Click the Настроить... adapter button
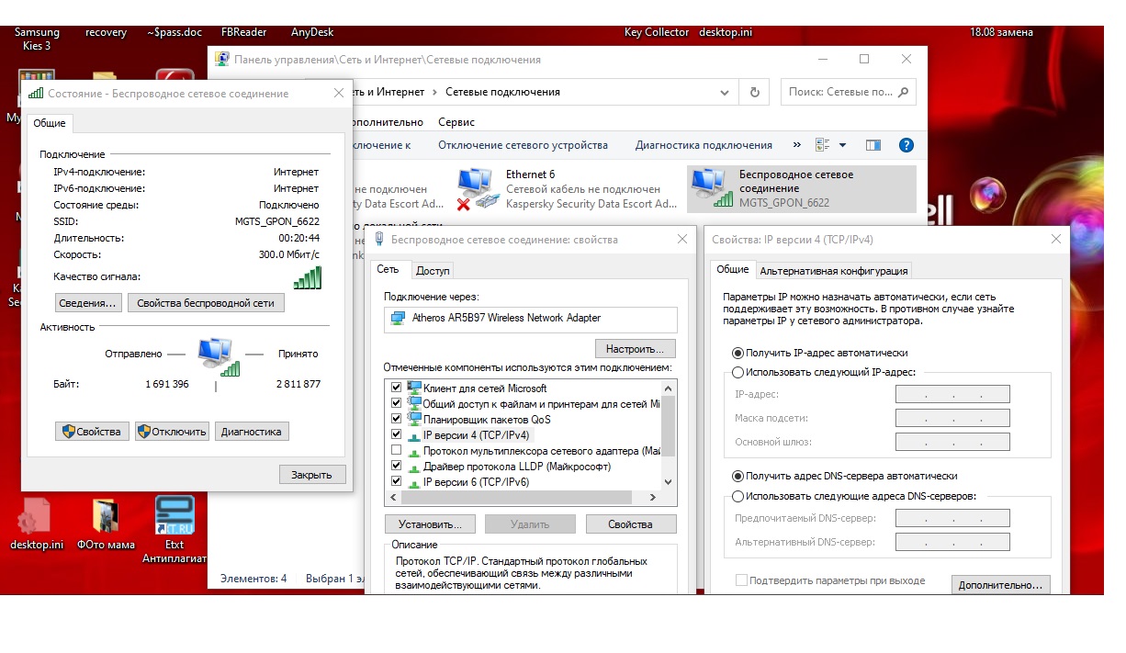The height and width of the screenshot is (653, 1126). pos(635,349)
